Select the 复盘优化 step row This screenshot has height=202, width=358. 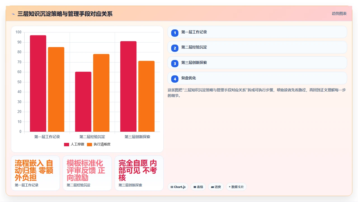257,78
